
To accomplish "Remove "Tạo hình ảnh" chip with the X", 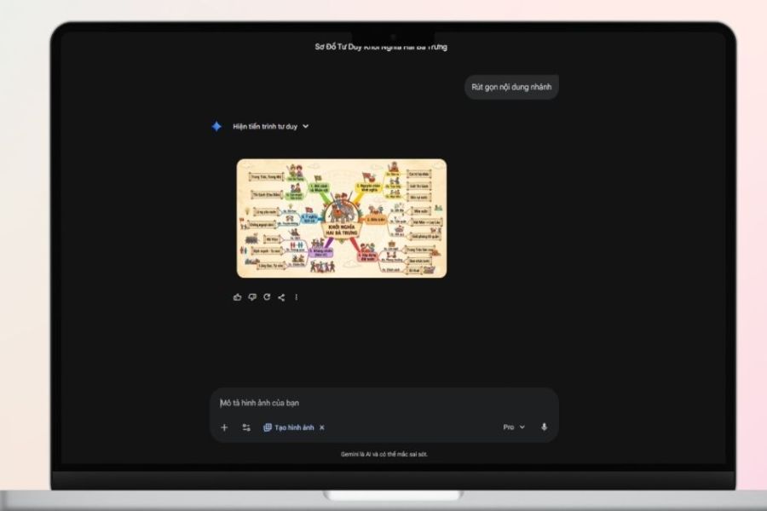I will tap(322, 428).
